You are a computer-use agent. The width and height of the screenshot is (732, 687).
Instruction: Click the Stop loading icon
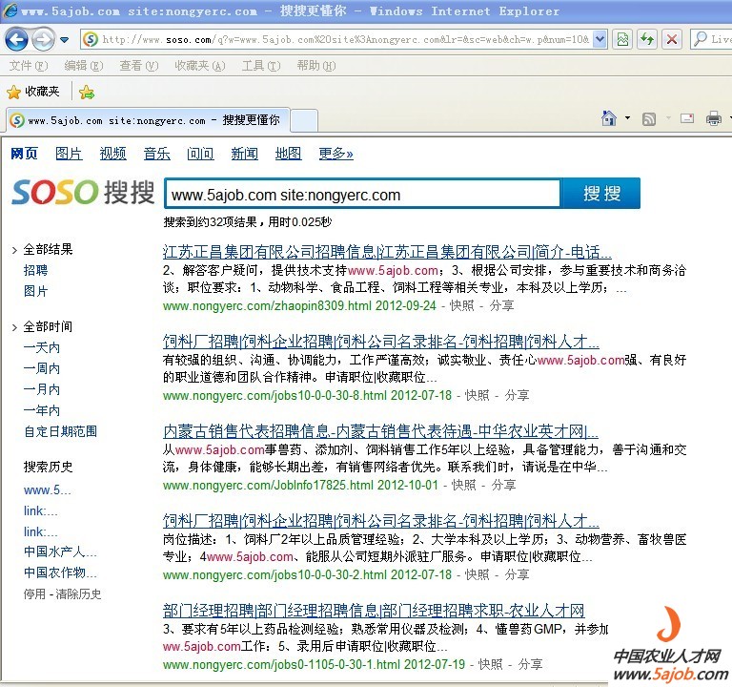(672, 39)
